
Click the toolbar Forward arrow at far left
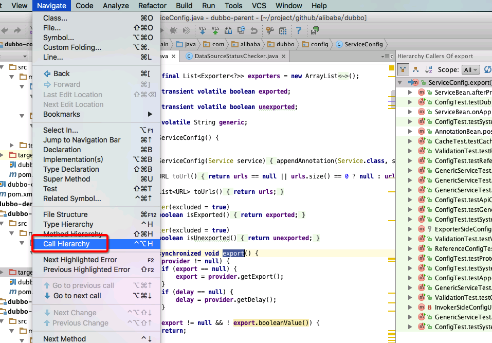click(x=17, y=30)
